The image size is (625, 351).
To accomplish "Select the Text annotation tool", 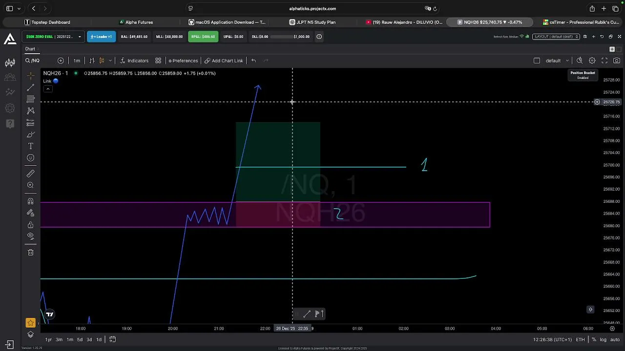I will pyautogui.click(x=30, y=146).
